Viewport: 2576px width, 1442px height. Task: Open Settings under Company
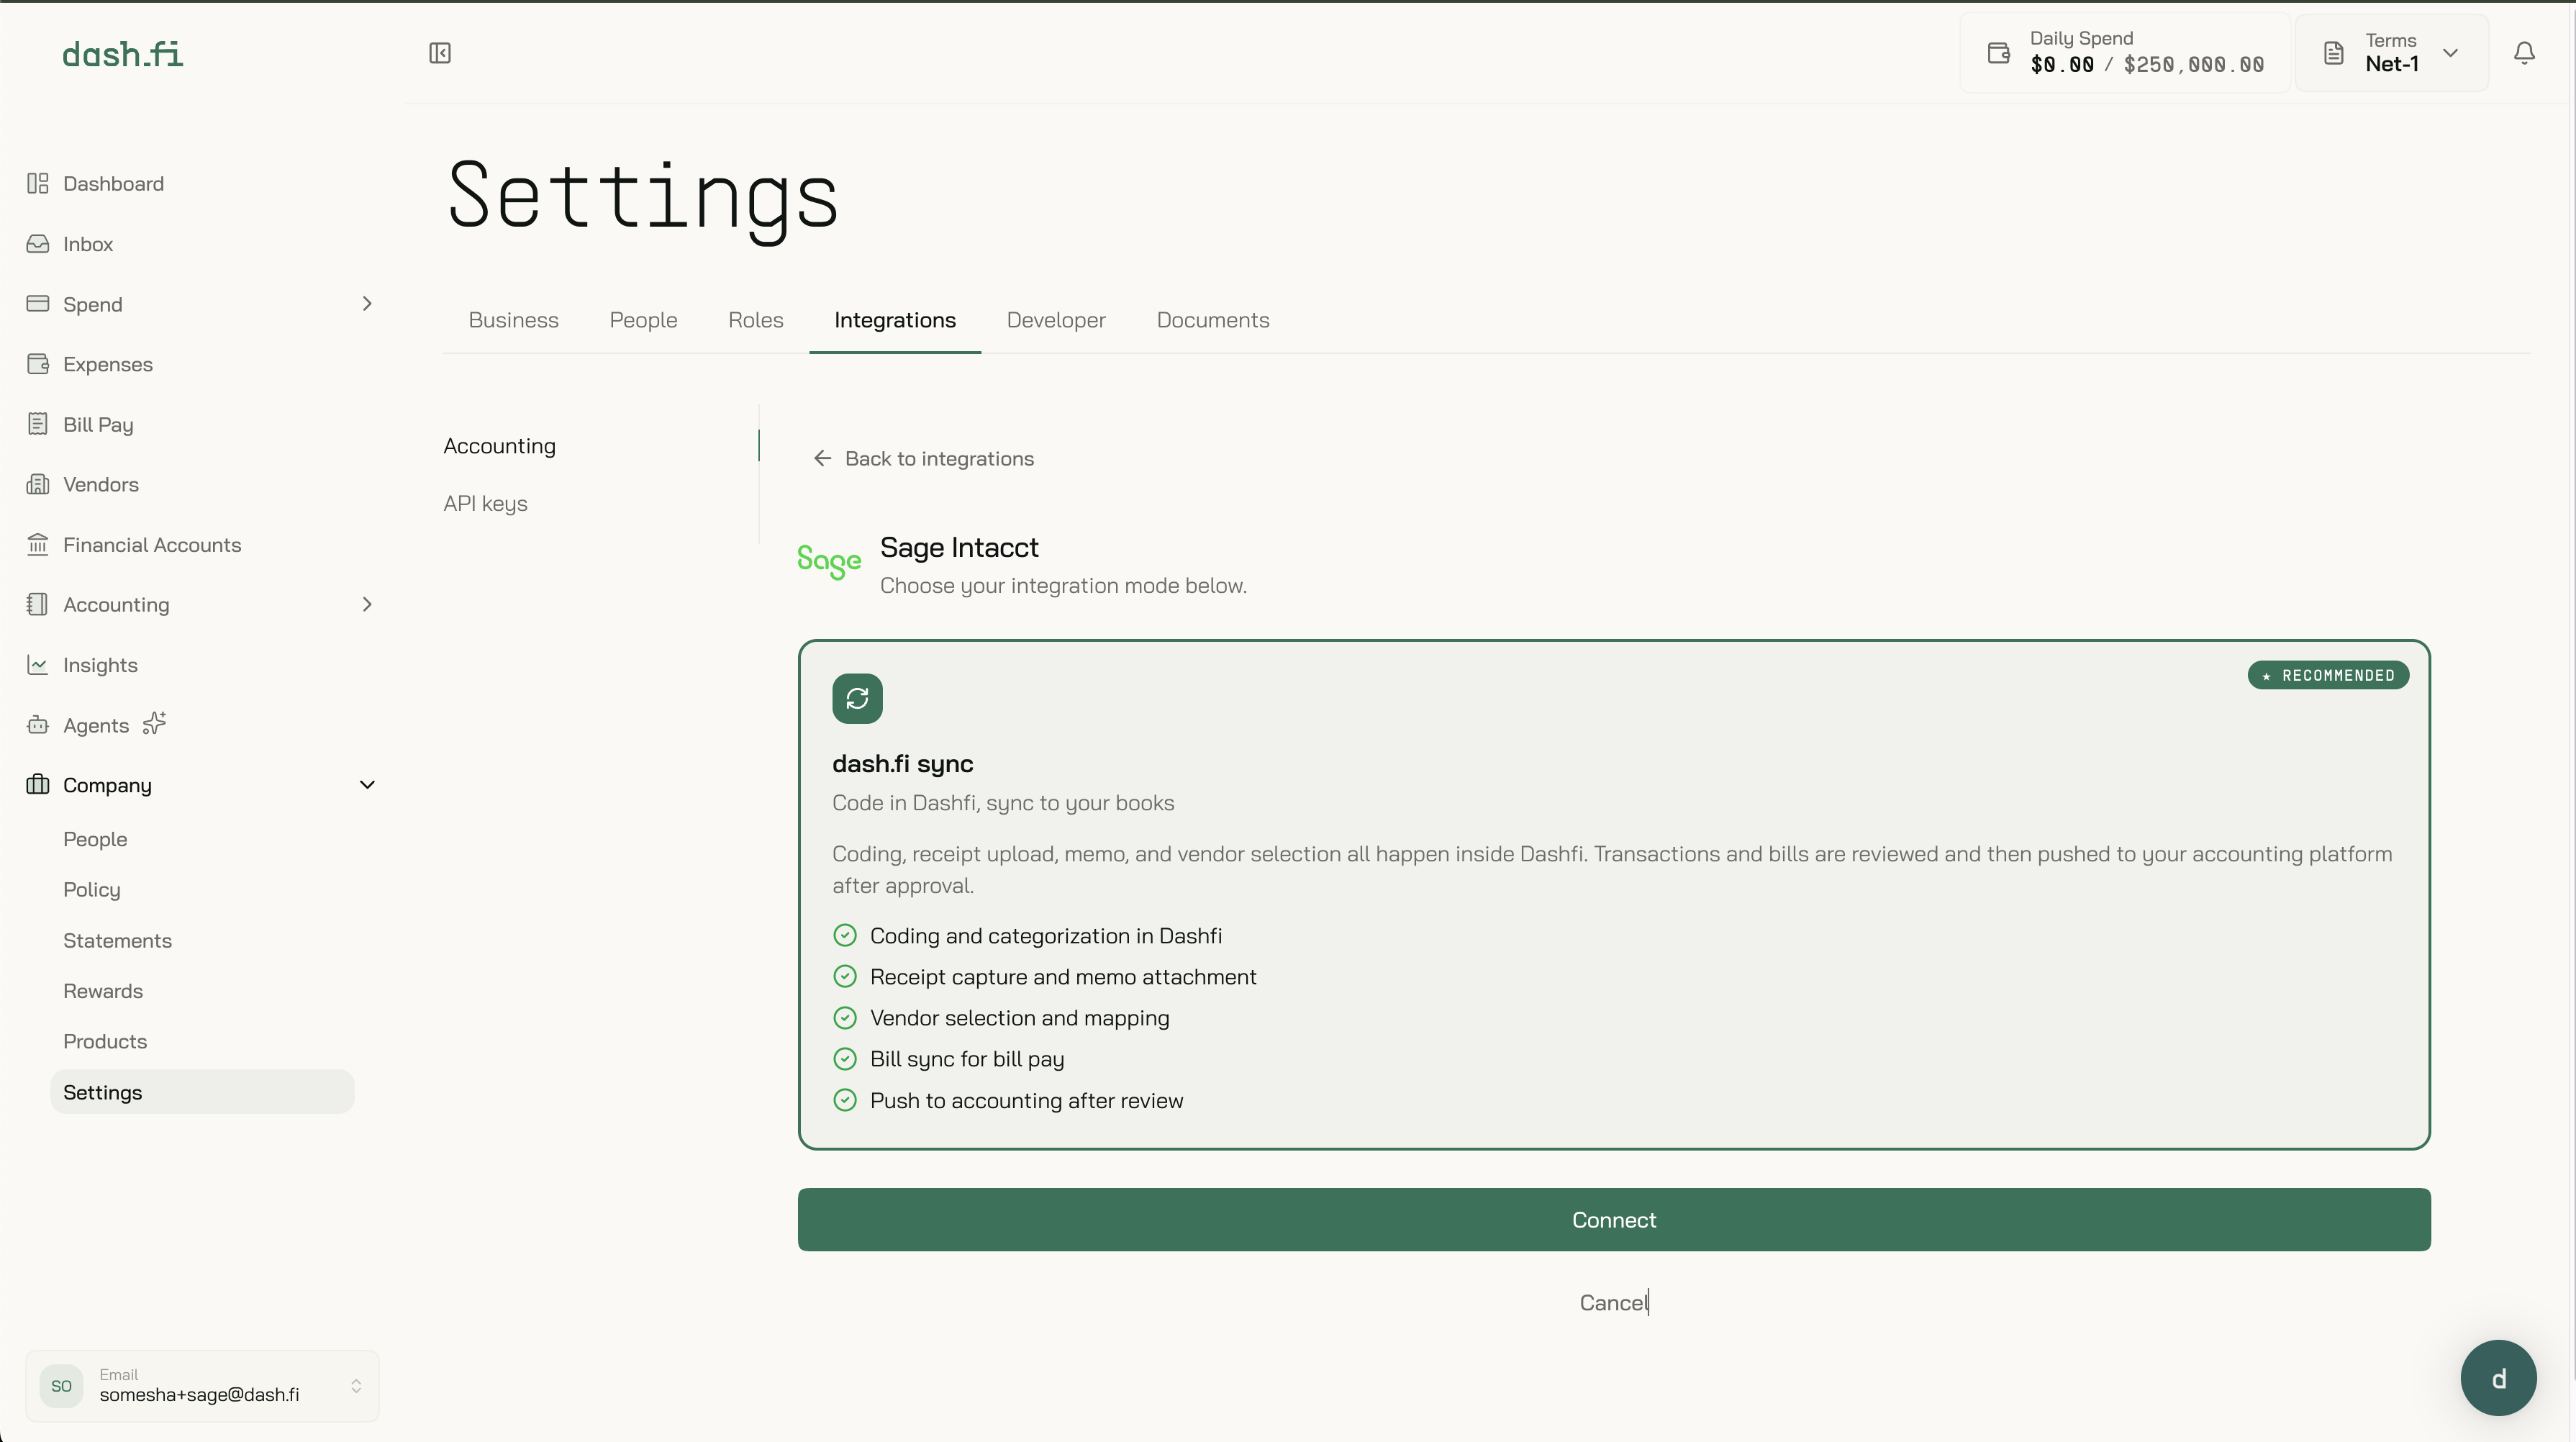click(x=202, y=1092)
